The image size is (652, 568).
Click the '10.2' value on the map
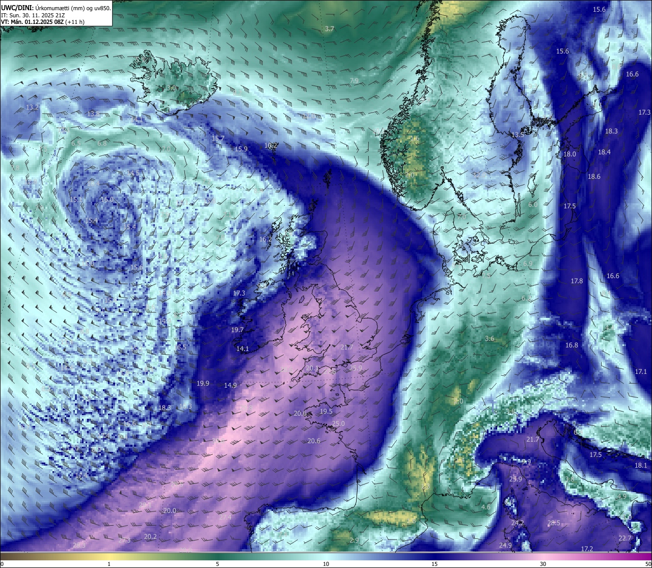[x=271, y=146]
